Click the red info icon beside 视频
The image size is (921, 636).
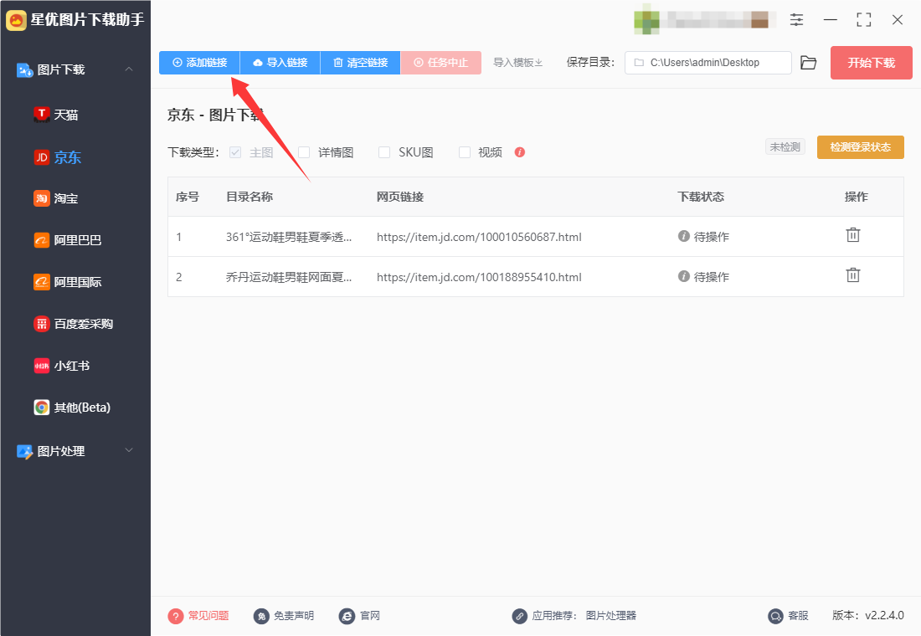coord(520,152)
